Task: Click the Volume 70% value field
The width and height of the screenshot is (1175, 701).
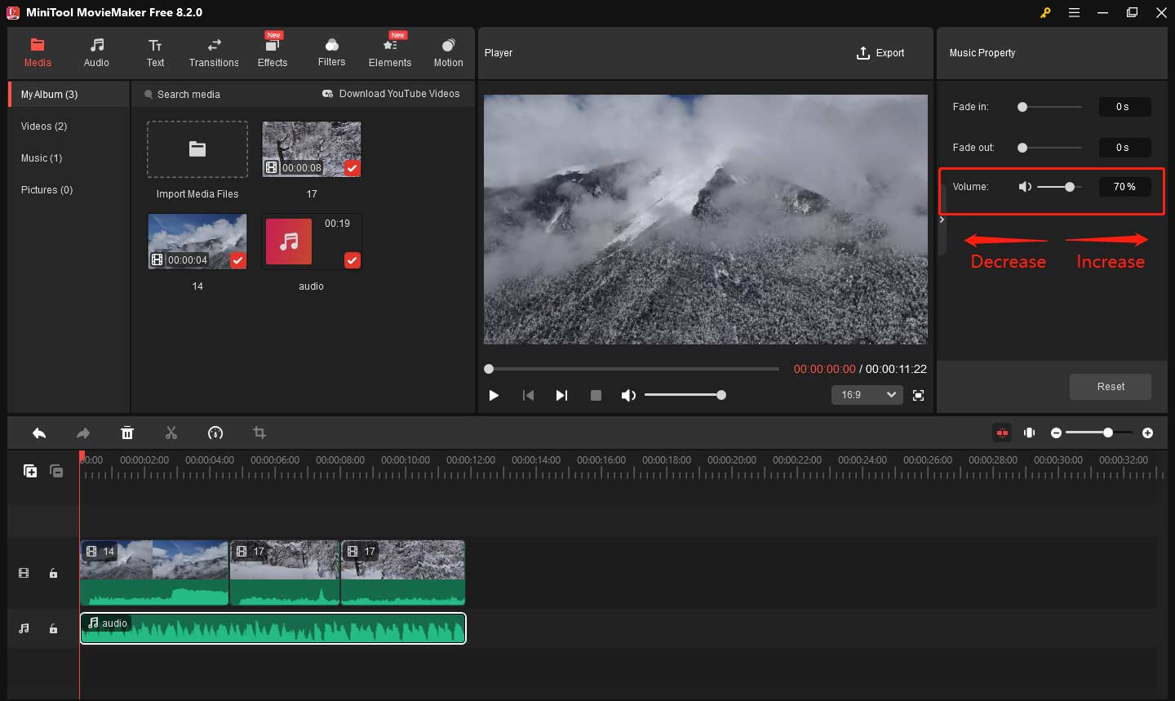Action: 1124,187
